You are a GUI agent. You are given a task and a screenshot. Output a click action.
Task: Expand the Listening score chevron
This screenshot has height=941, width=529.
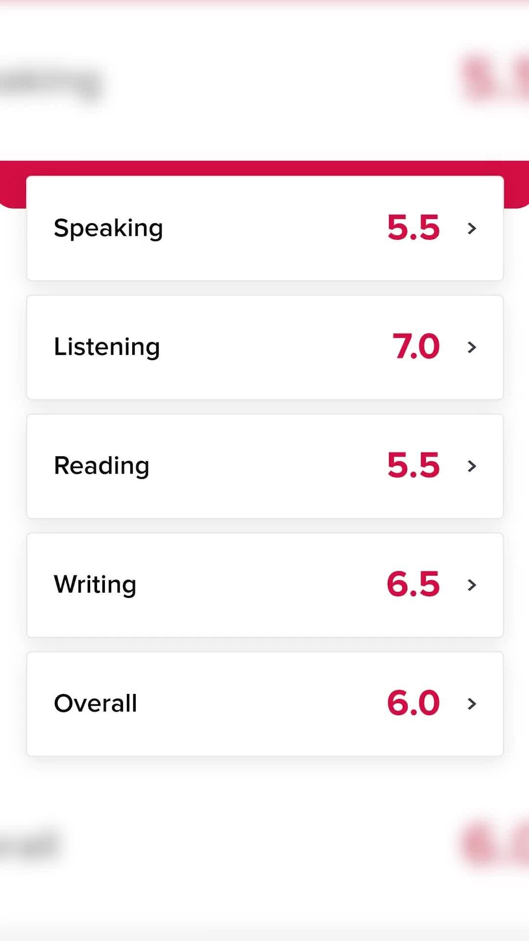pos(472,347)
